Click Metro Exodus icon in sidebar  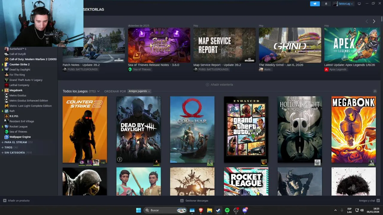7,96
